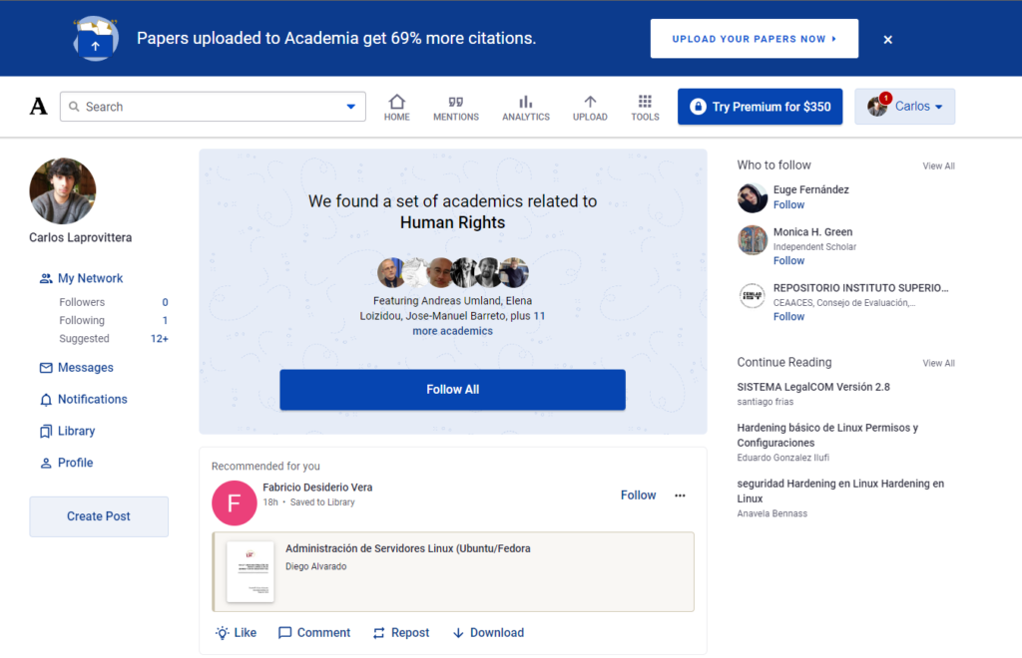Screen dimensions: 1022x658
Task: Click the featured academics avatar group
Action: click(x=453, y=272)
